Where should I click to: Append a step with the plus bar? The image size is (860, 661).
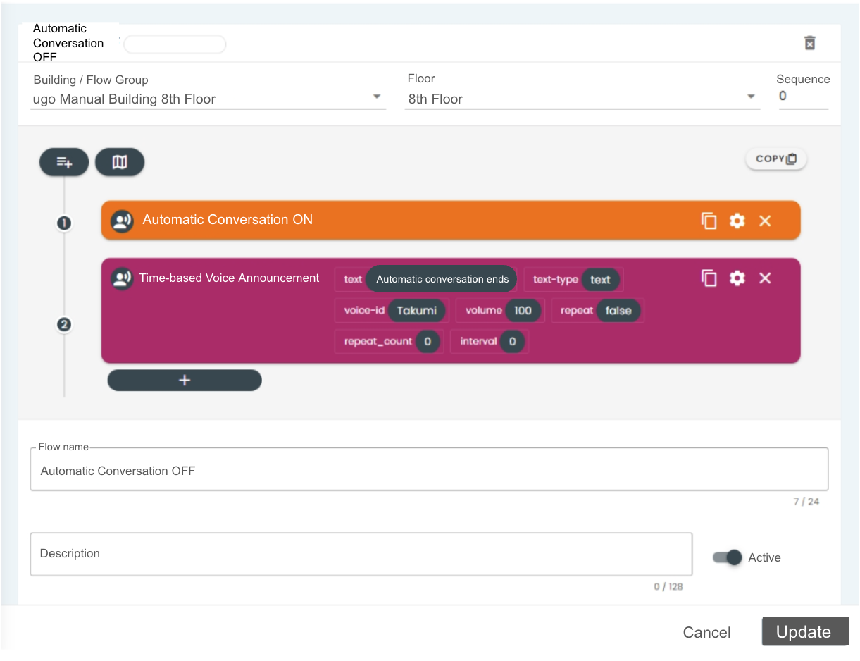point(185,380)
